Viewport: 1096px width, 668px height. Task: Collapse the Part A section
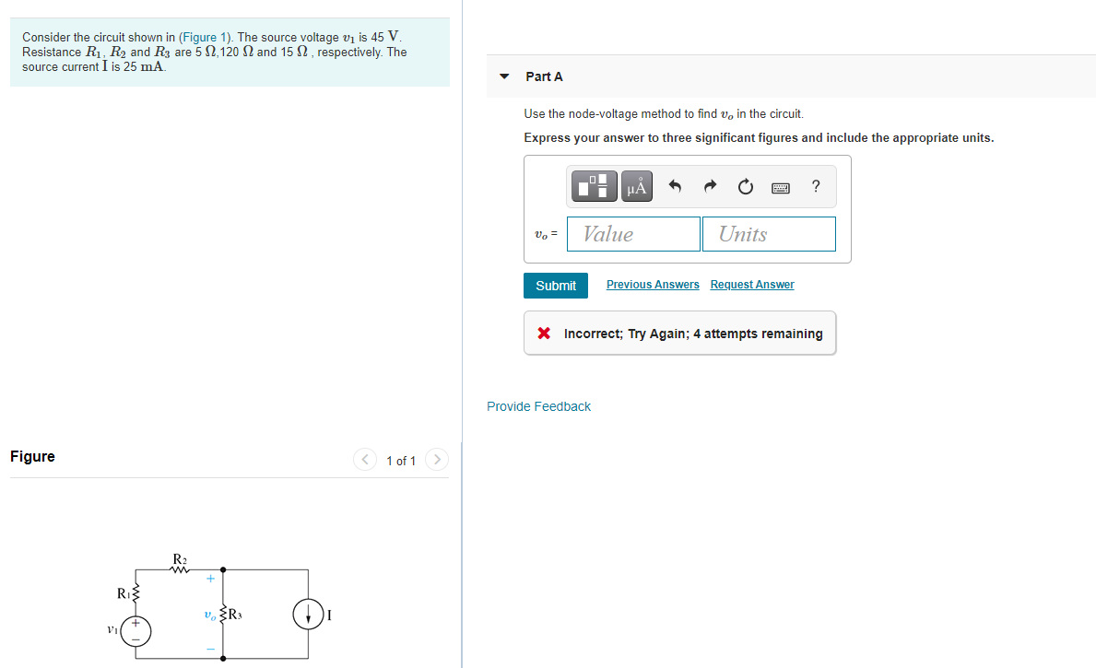(x=504, y=76)
